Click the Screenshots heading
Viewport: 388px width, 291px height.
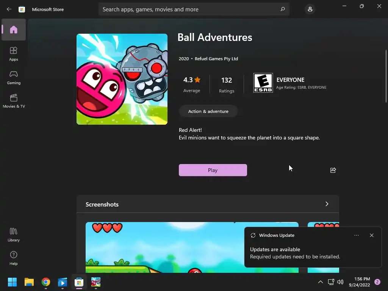coord(102,204)
